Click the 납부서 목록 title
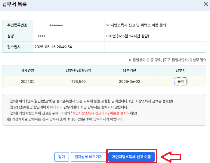This screenshot has width=210, height=163. click(x=15, y=4)
